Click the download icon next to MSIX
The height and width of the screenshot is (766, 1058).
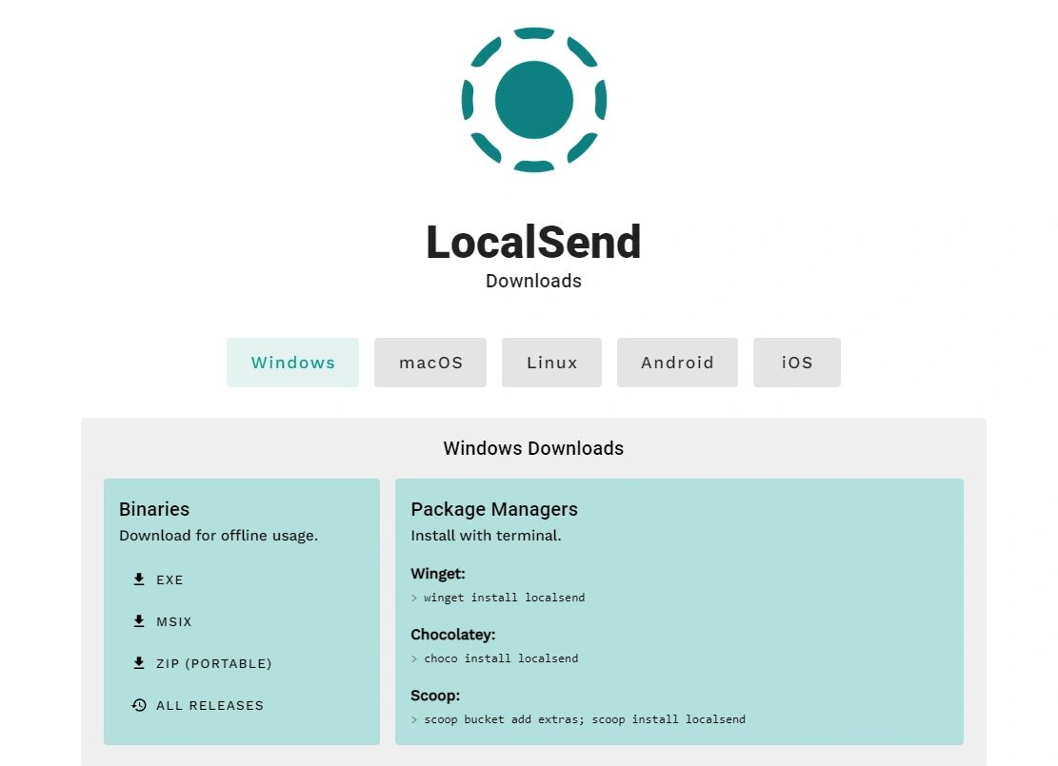[139, 621]
